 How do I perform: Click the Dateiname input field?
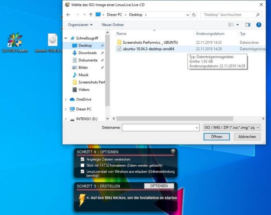[x=161, y=128]
